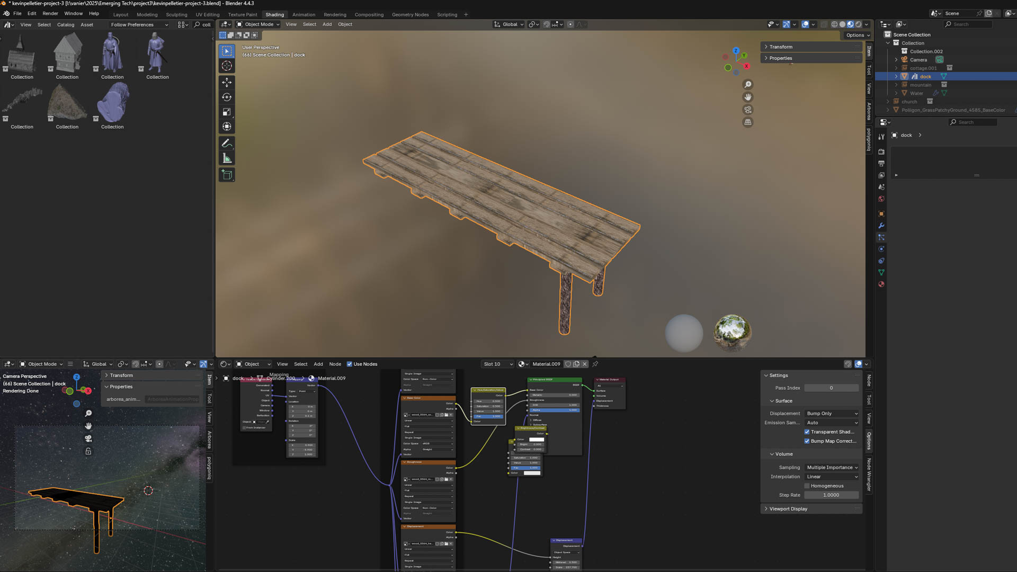Screen dimensions: 1017x572
Task: Open Volume Sampling Multiple Importance dropdown
Action: [832, 468]
